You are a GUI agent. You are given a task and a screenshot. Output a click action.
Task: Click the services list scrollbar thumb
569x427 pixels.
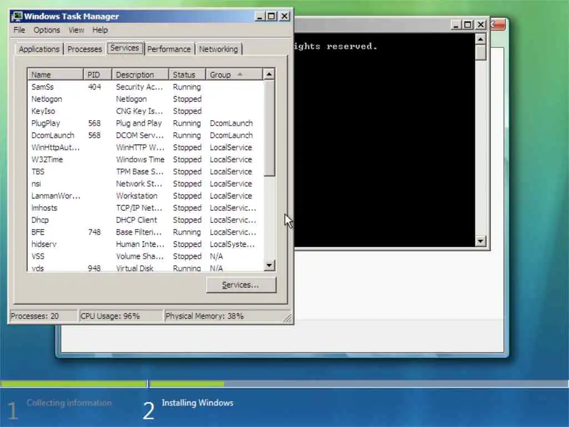(269, 128)
